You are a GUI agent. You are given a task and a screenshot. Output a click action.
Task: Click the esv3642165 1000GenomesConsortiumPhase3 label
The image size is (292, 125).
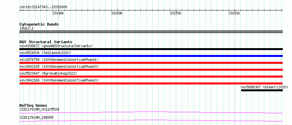[59, 66]
